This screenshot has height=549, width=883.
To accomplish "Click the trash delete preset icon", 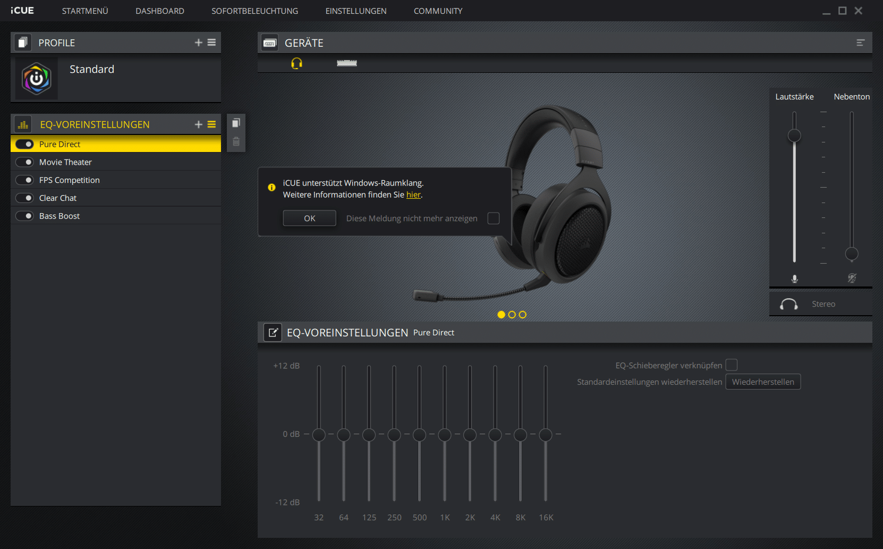I will click(236, 142).
